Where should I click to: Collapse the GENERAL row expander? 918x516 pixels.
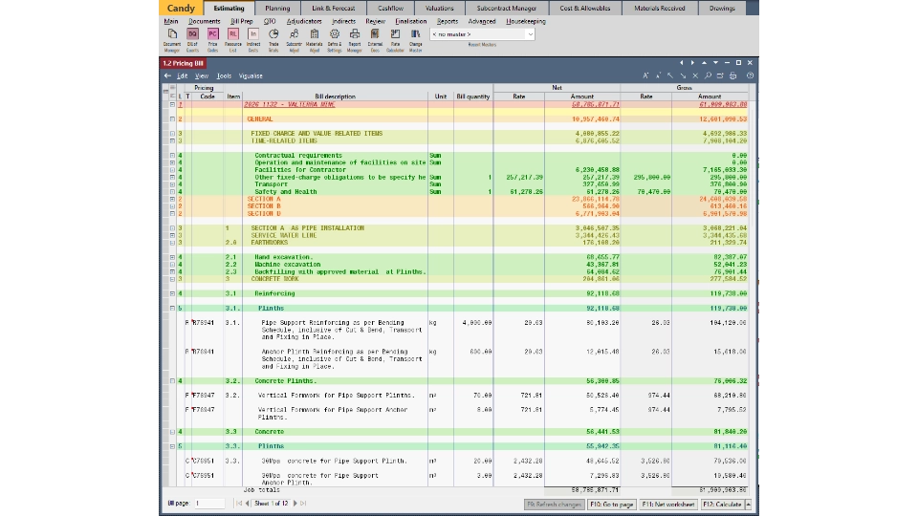172,118
